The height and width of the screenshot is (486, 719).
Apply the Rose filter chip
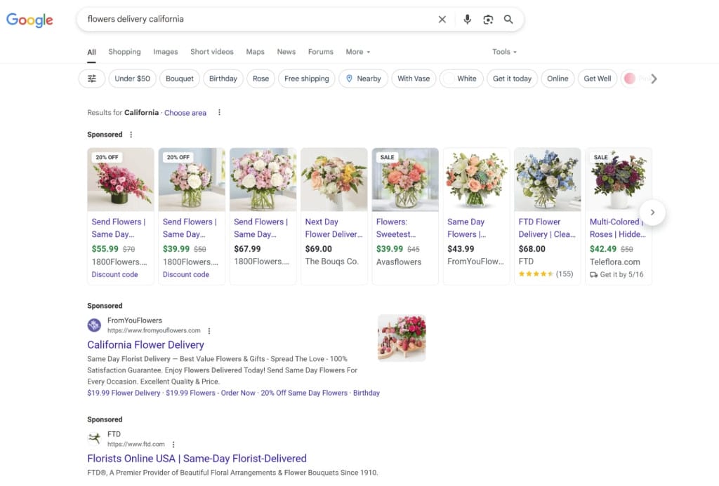click(260, 79)
